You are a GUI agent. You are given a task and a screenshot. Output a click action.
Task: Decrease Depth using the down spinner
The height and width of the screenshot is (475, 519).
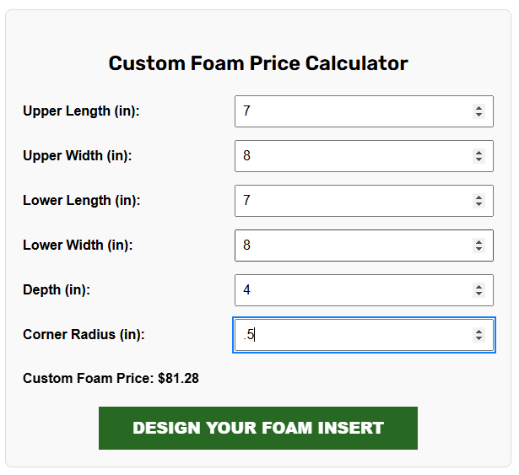478,294
